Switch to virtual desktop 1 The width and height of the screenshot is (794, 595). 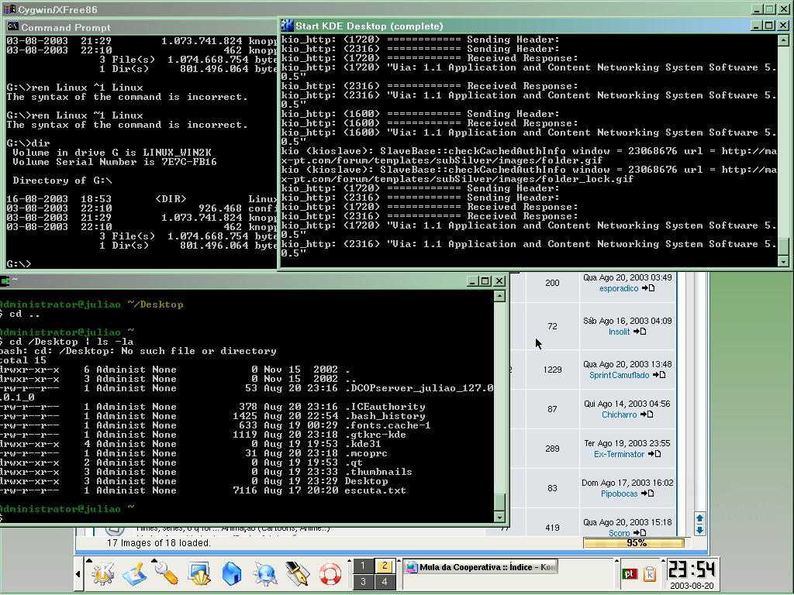coord(363,566)
